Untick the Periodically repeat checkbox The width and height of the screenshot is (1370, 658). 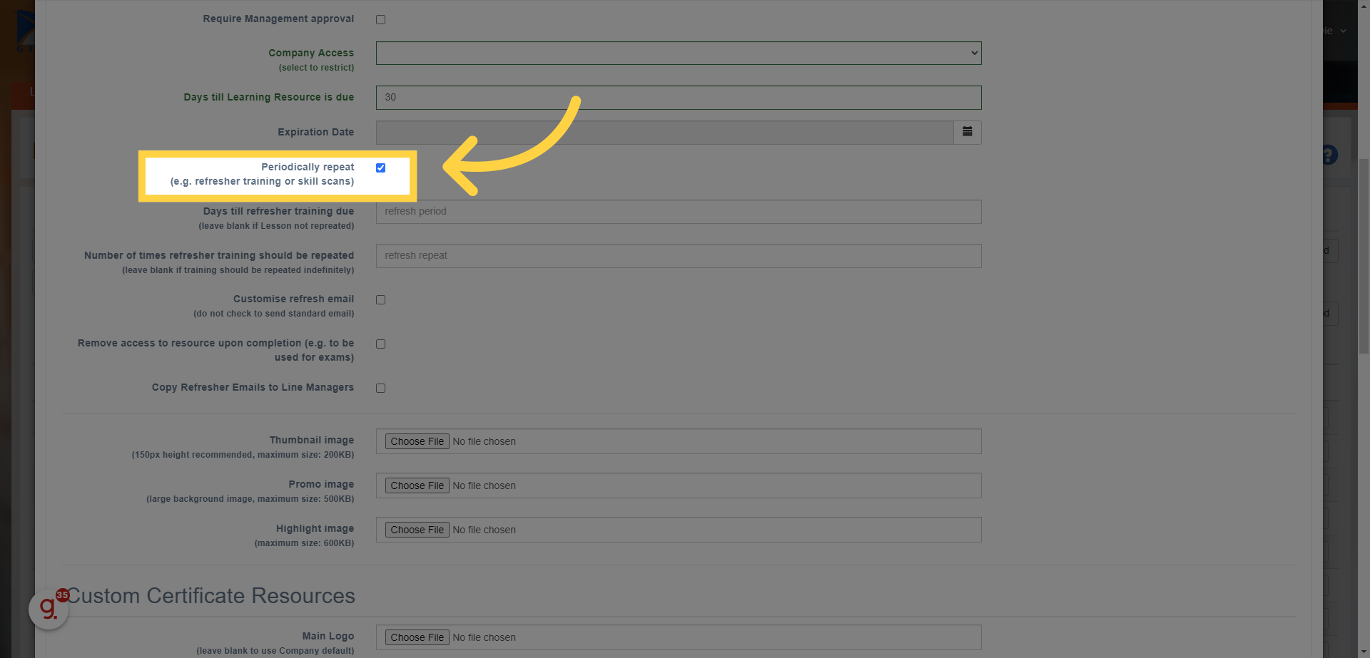click(x=381, y=168)
